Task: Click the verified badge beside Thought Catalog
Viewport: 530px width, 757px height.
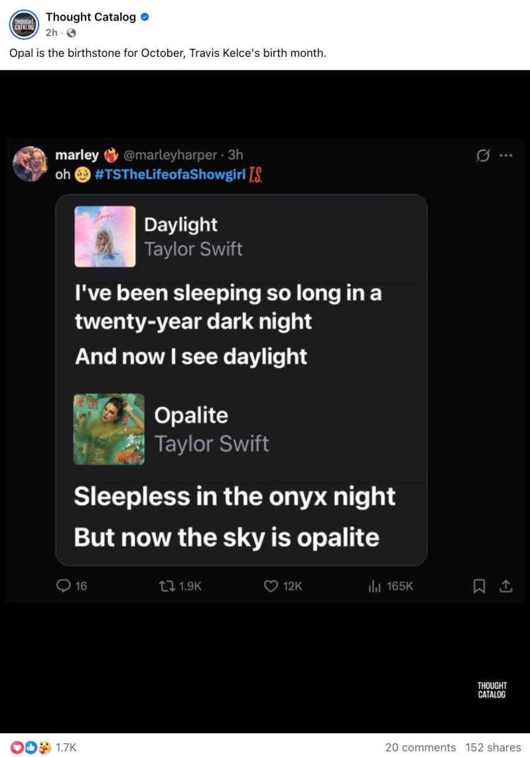Action: click(145, 17)
